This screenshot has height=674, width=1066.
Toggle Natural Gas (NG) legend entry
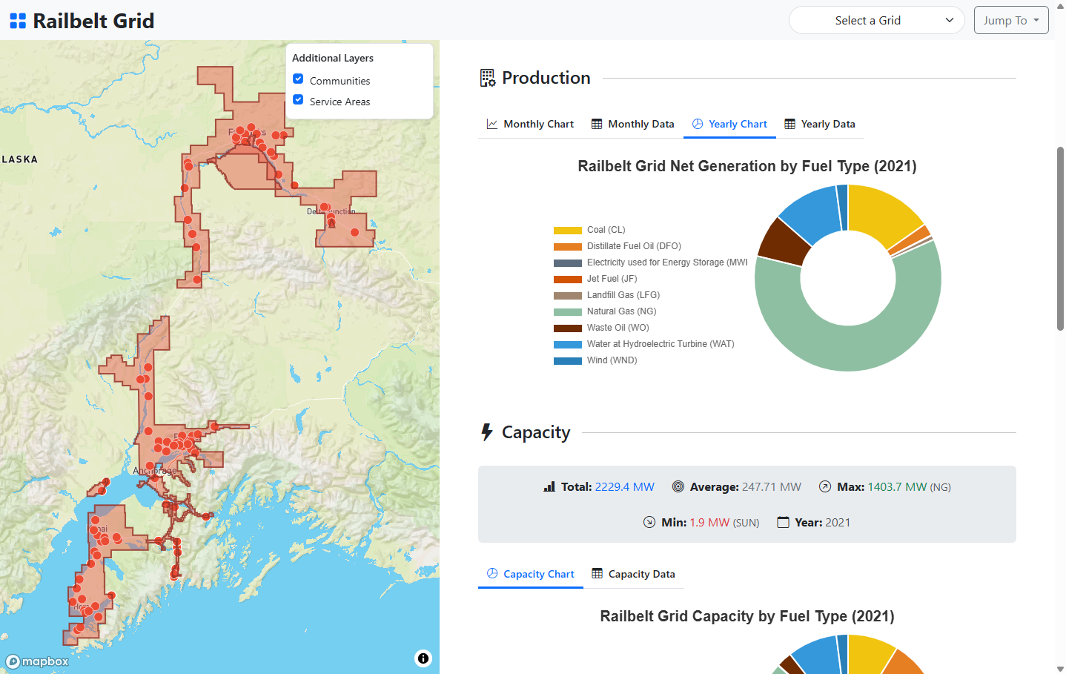(x=621, y=311)
